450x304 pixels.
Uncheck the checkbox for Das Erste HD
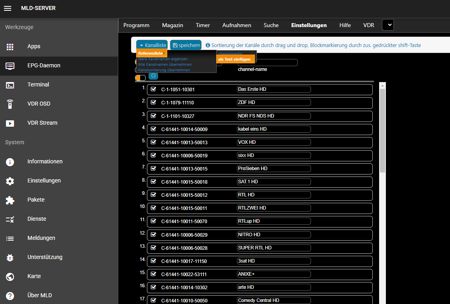[153, 89]
